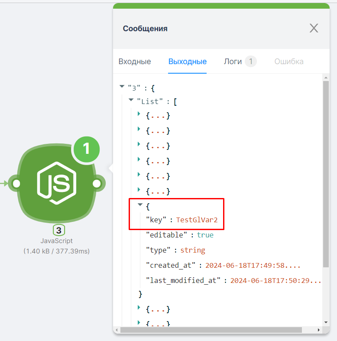Click the Сообщения panel title
The image size is (337, 341).
click(x=145, y=29)
